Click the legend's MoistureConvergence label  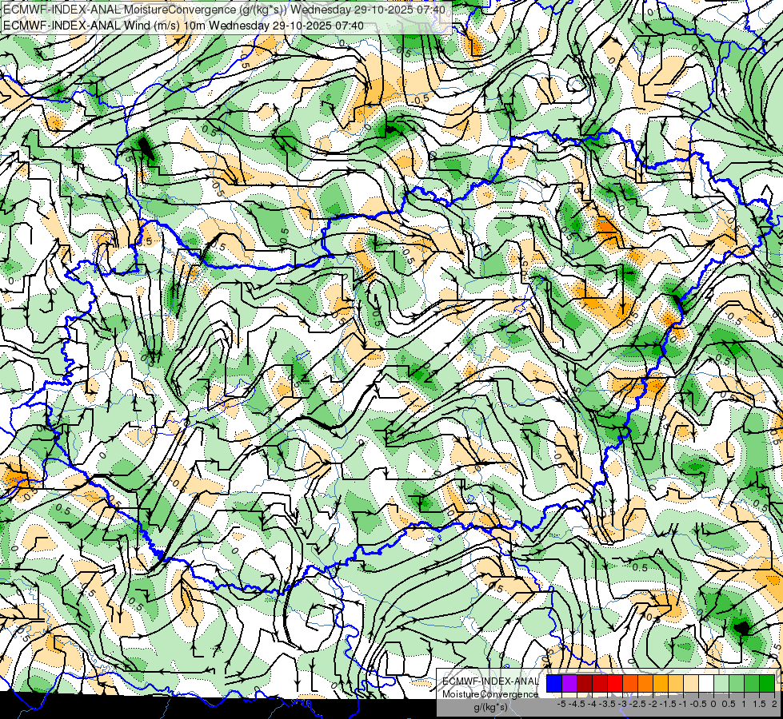click(x=490, y=694)
